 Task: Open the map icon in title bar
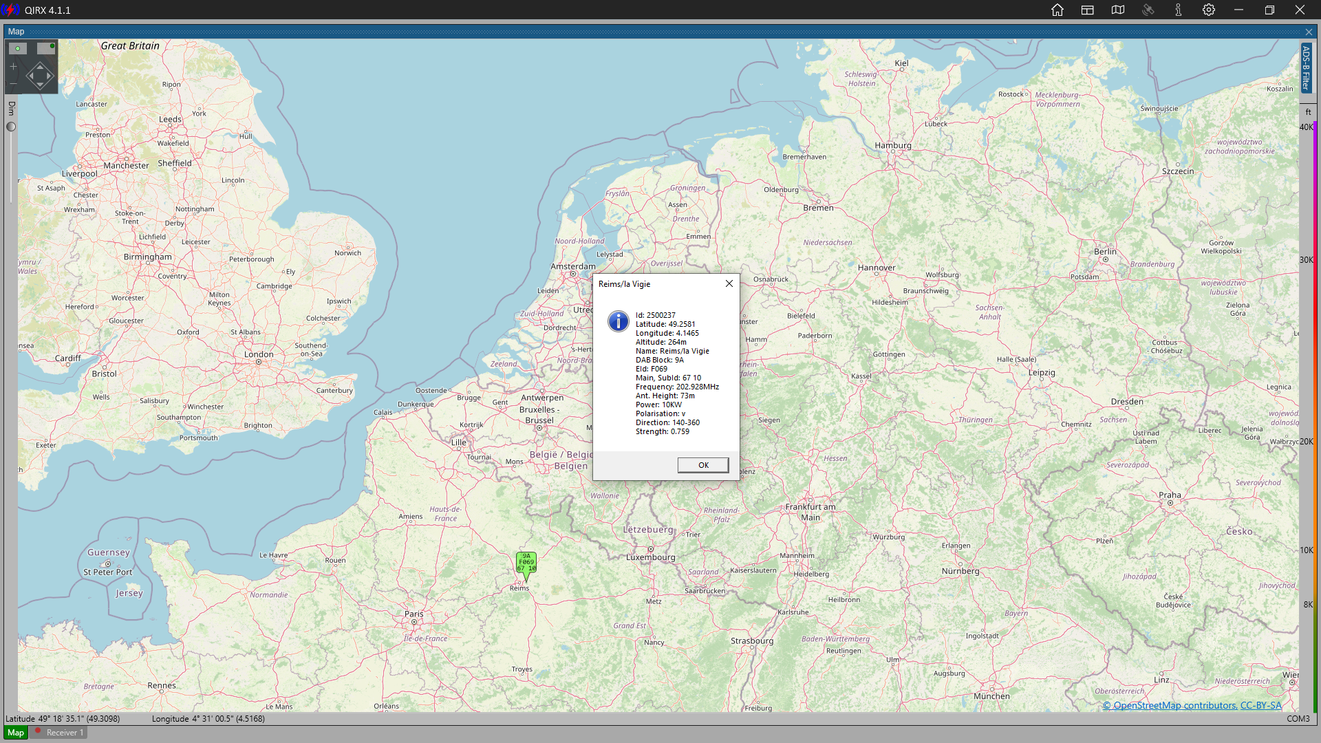pyautogui.click(x=1118, y=10)
